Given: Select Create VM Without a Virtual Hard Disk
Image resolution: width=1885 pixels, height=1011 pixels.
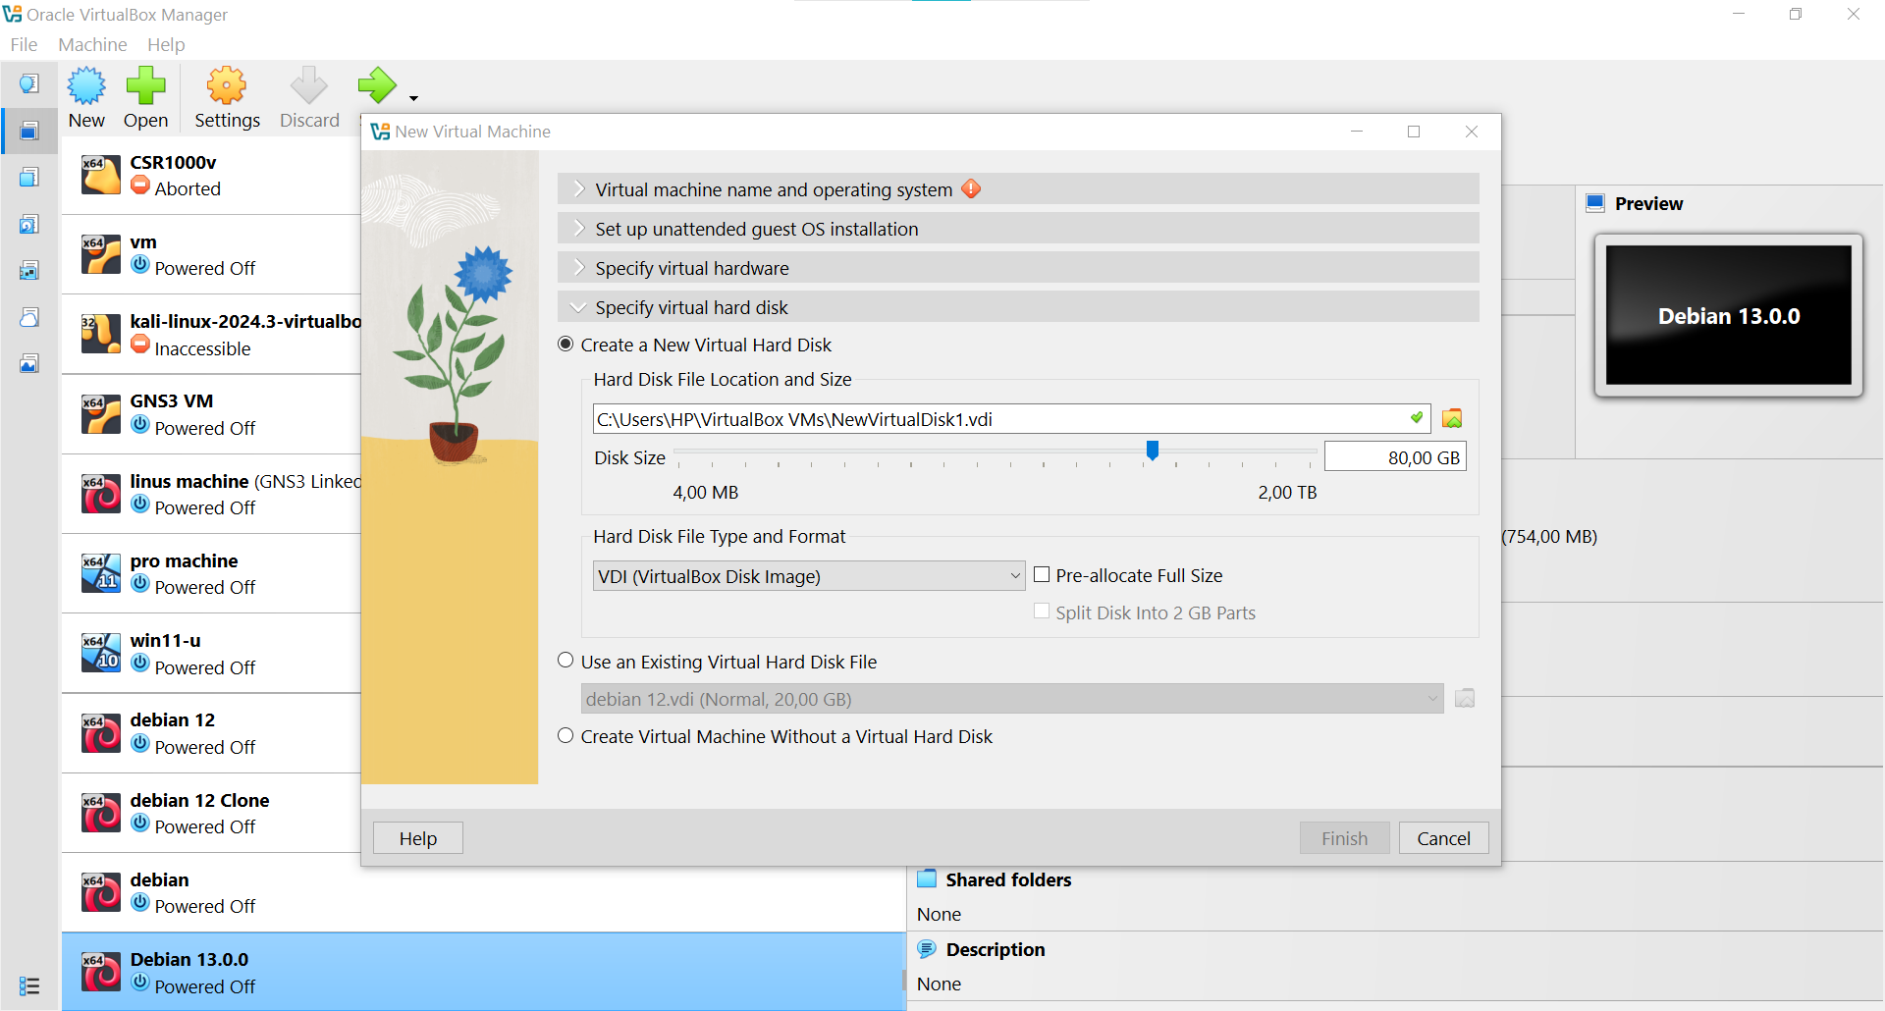Looking at the screenshot, I should point(565,735).
